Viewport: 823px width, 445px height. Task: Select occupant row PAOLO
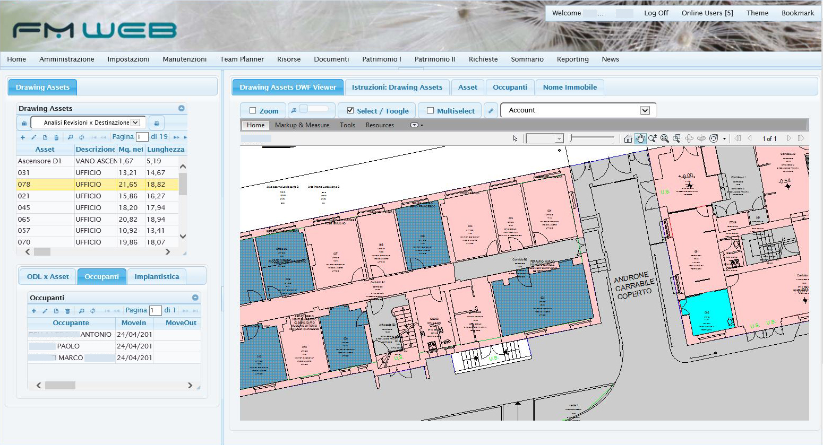tap(114, 346)
